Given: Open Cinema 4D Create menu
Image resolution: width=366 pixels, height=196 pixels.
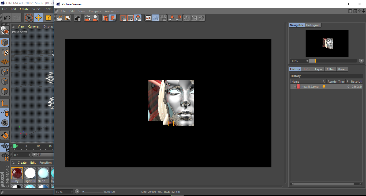Looking at the screenshot, I should 24,9.
